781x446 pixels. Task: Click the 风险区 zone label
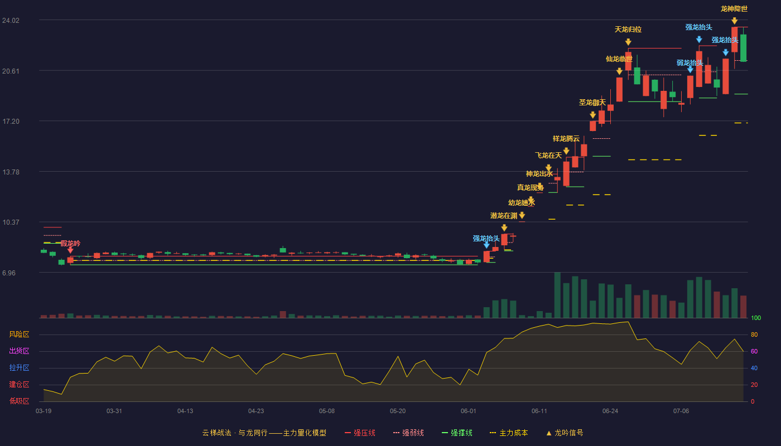19,334
